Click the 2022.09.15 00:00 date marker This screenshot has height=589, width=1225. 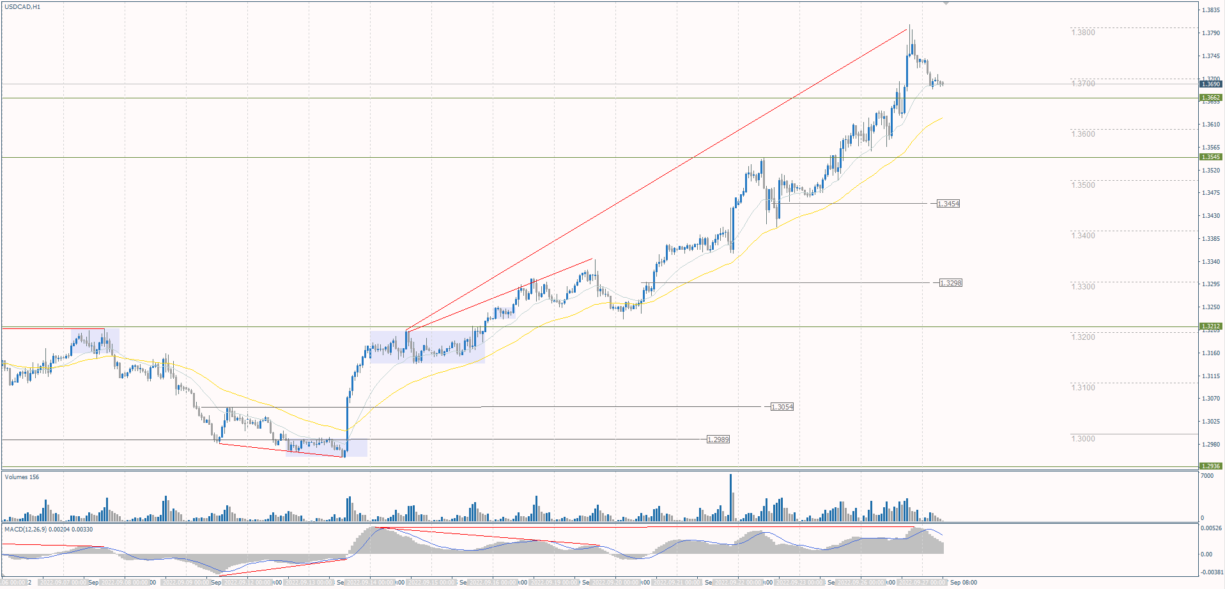[432, 583]
